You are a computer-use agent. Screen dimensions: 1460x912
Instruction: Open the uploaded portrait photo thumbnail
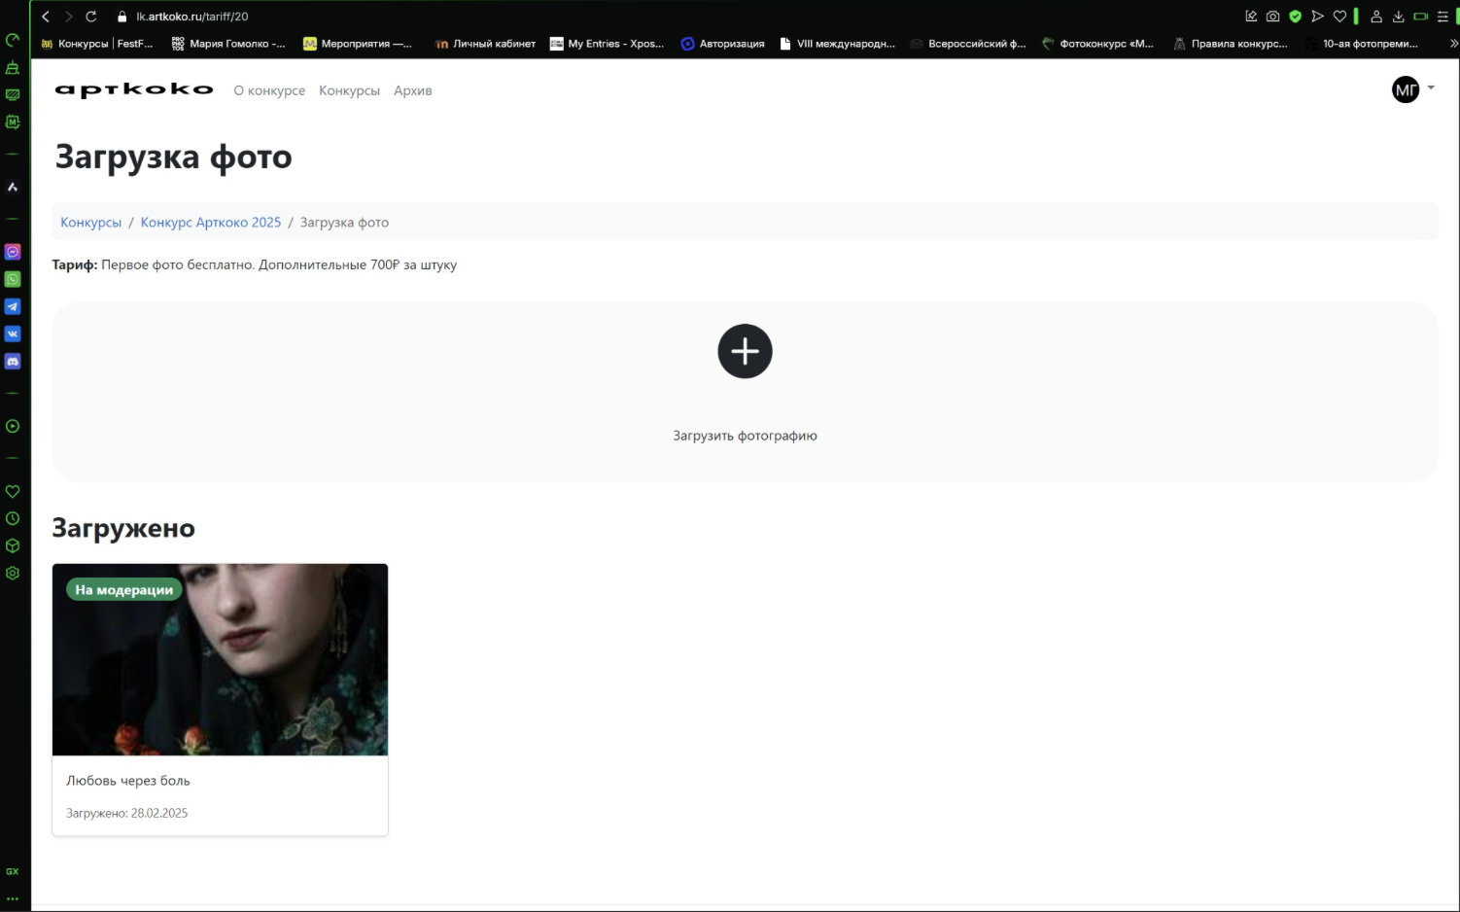(220, 659)
